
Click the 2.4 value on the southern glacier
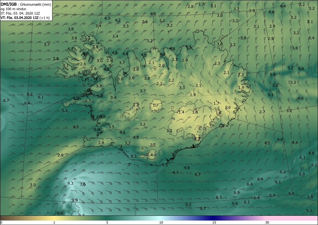point(150,155)
